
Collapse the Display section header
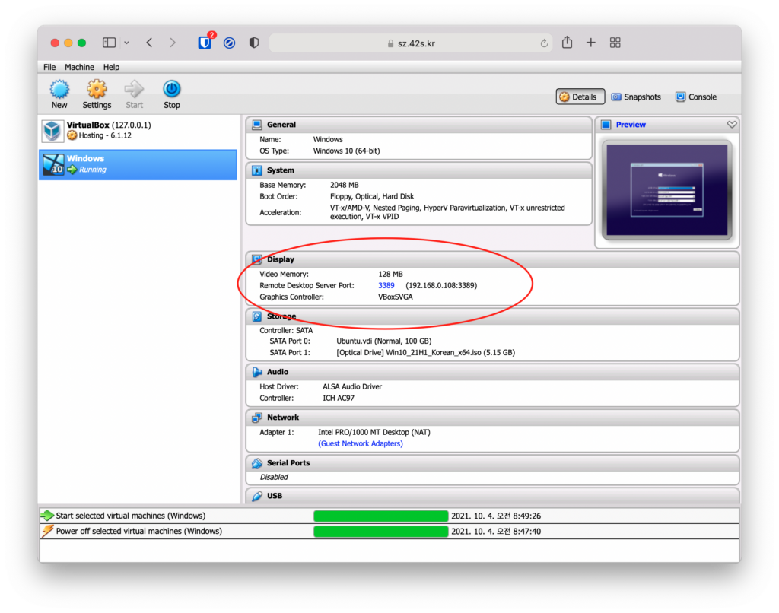(492, 259)
